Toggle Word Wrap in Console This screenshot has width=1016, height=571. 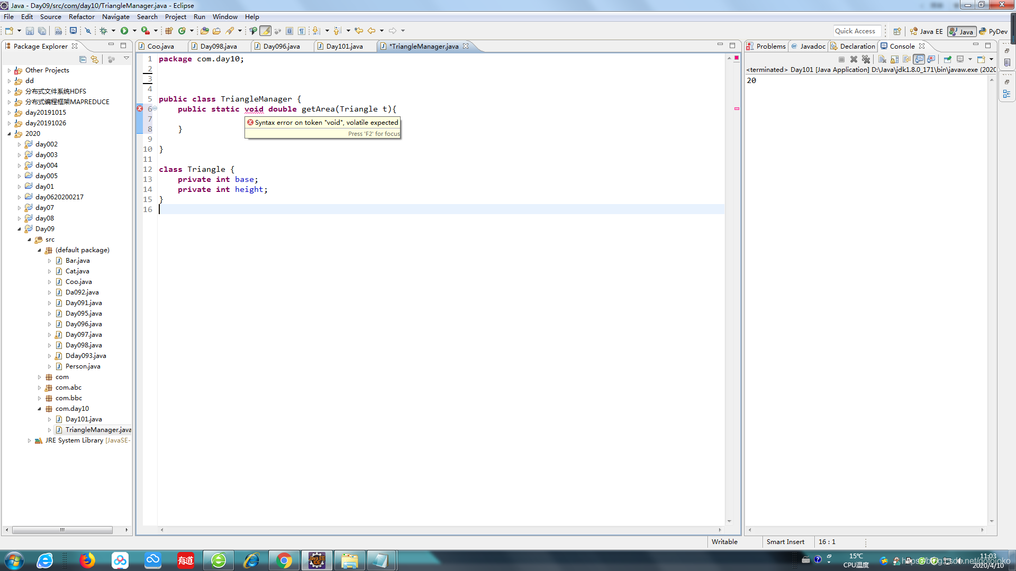[906, 59]
